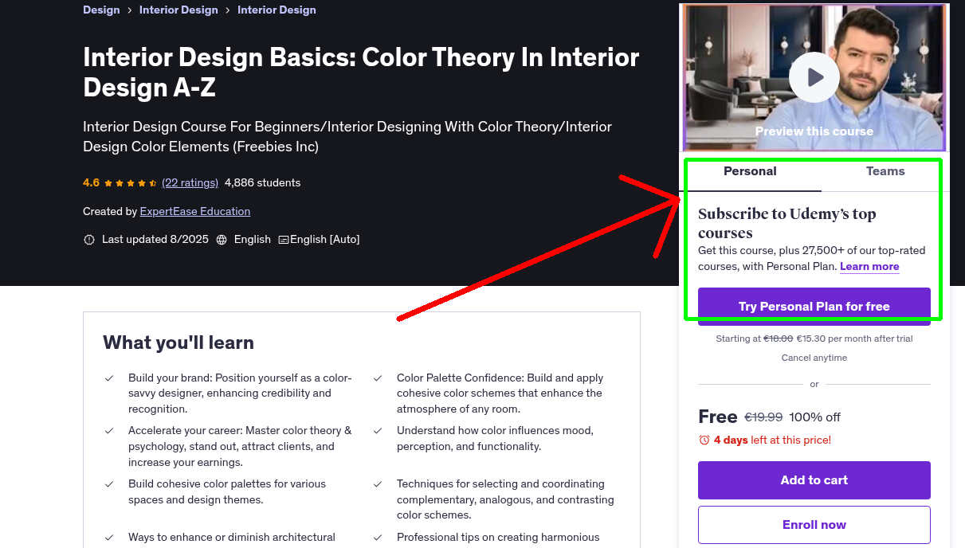This screenshot has height=548, width=965.
Task: Click the €19.99 original price
Action: [x=763, y=417]
